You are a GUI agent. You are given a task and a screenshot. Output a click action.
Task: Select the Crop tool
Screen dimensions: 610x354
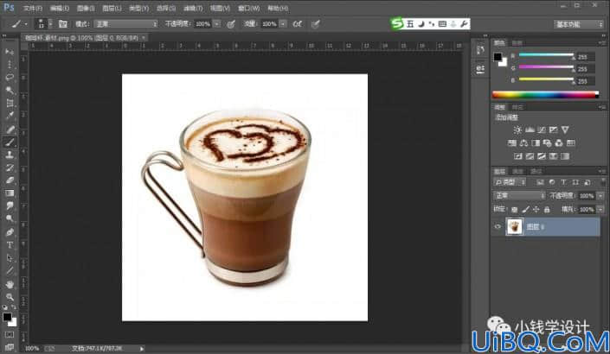tap(10, 103)
